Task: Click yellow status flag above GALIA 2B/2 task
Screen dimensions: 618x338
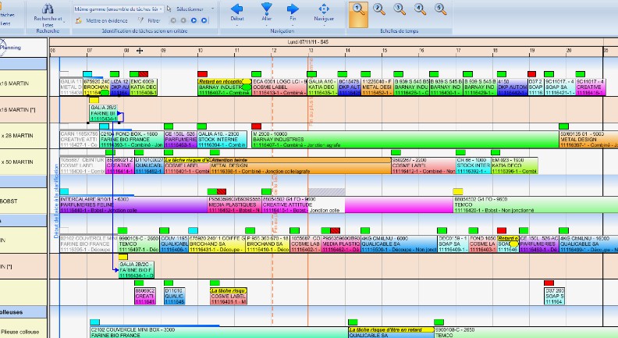Action: [94, 100]
